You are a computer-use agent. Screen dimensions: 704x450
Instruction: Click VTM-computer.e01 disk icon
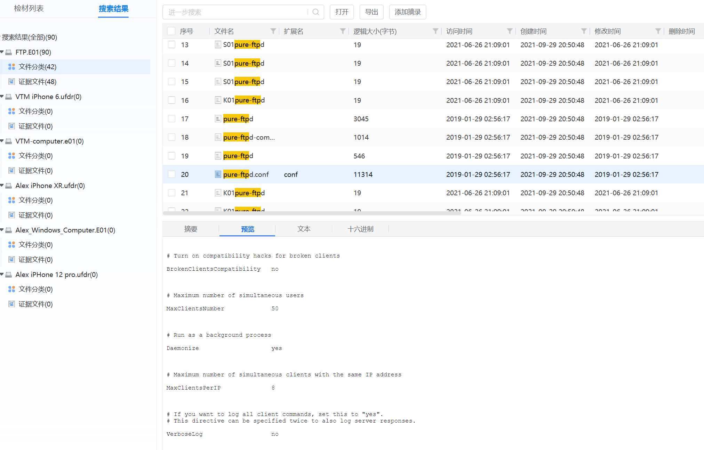(9, 141)
